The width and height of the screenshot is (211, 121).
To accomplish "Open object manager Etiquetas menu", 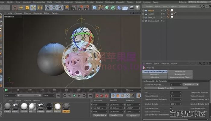I will 183,6.
